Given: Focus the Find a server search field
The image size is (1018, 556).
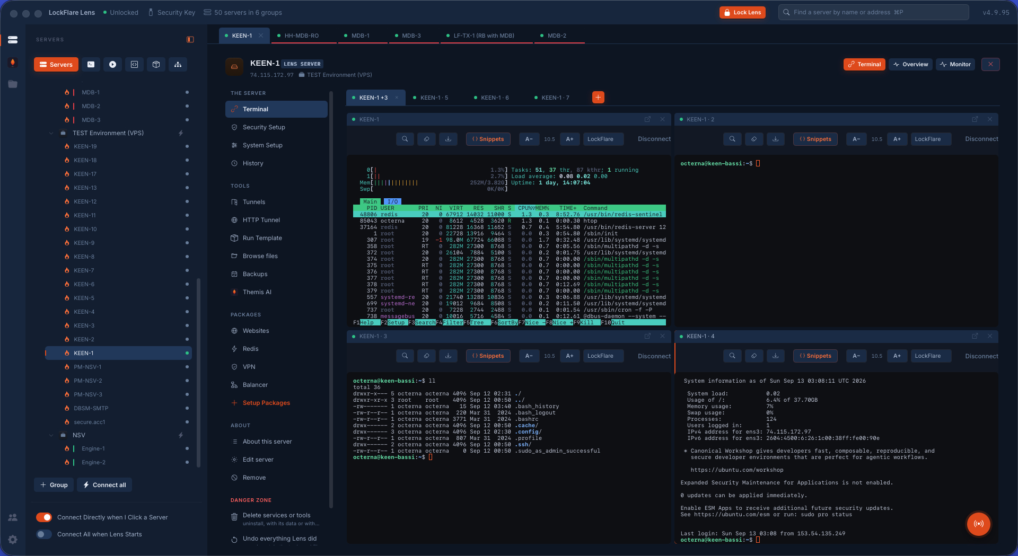Looking at the screenshot, I should click(873, 12).
